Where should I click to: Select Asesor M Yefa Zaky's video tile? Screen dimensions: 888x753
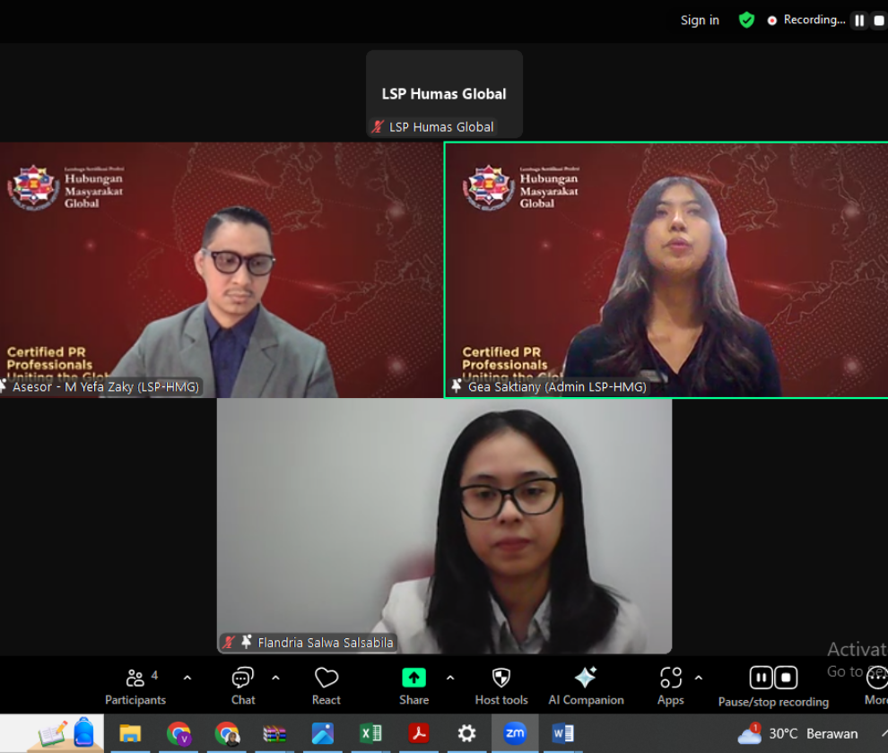point(222,270)
